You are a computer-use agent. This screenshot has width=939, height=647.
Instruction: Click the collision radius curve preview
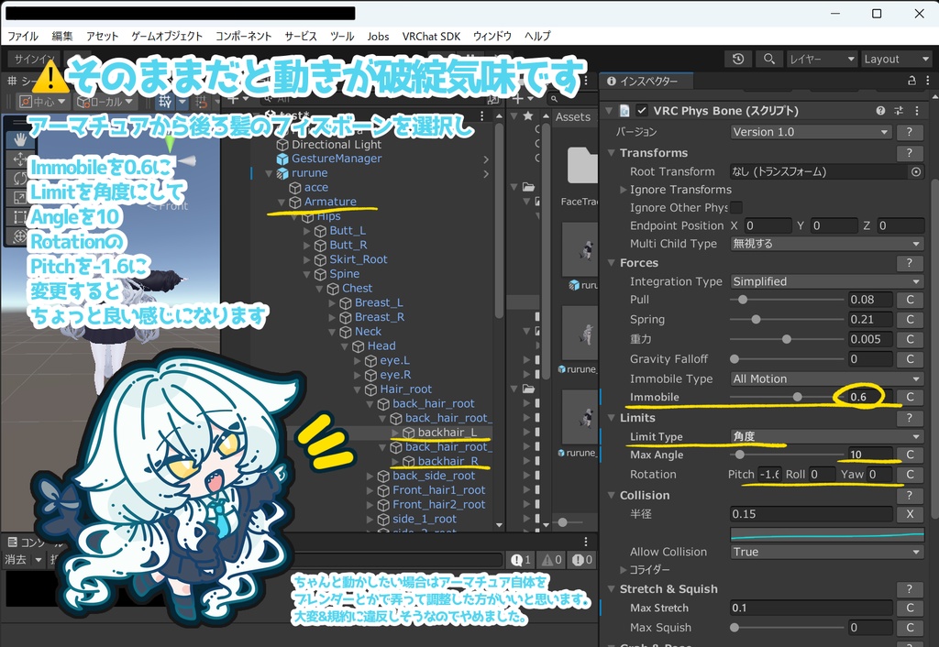(826, 533)
